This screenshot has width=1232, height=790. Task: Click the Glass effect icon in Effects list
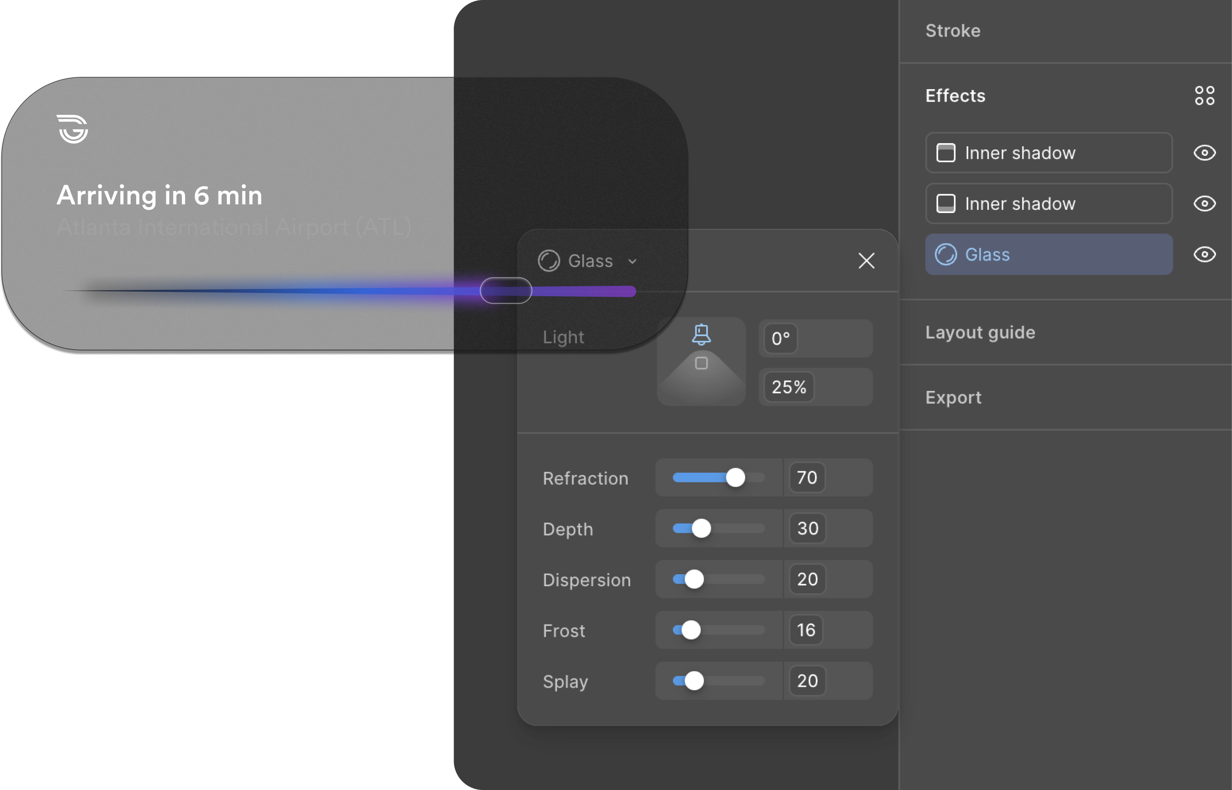click(945, 255)
